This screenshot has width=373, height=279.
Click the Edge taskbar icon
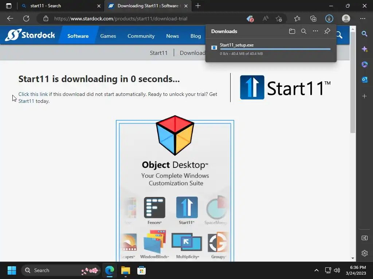coord(110,270)
